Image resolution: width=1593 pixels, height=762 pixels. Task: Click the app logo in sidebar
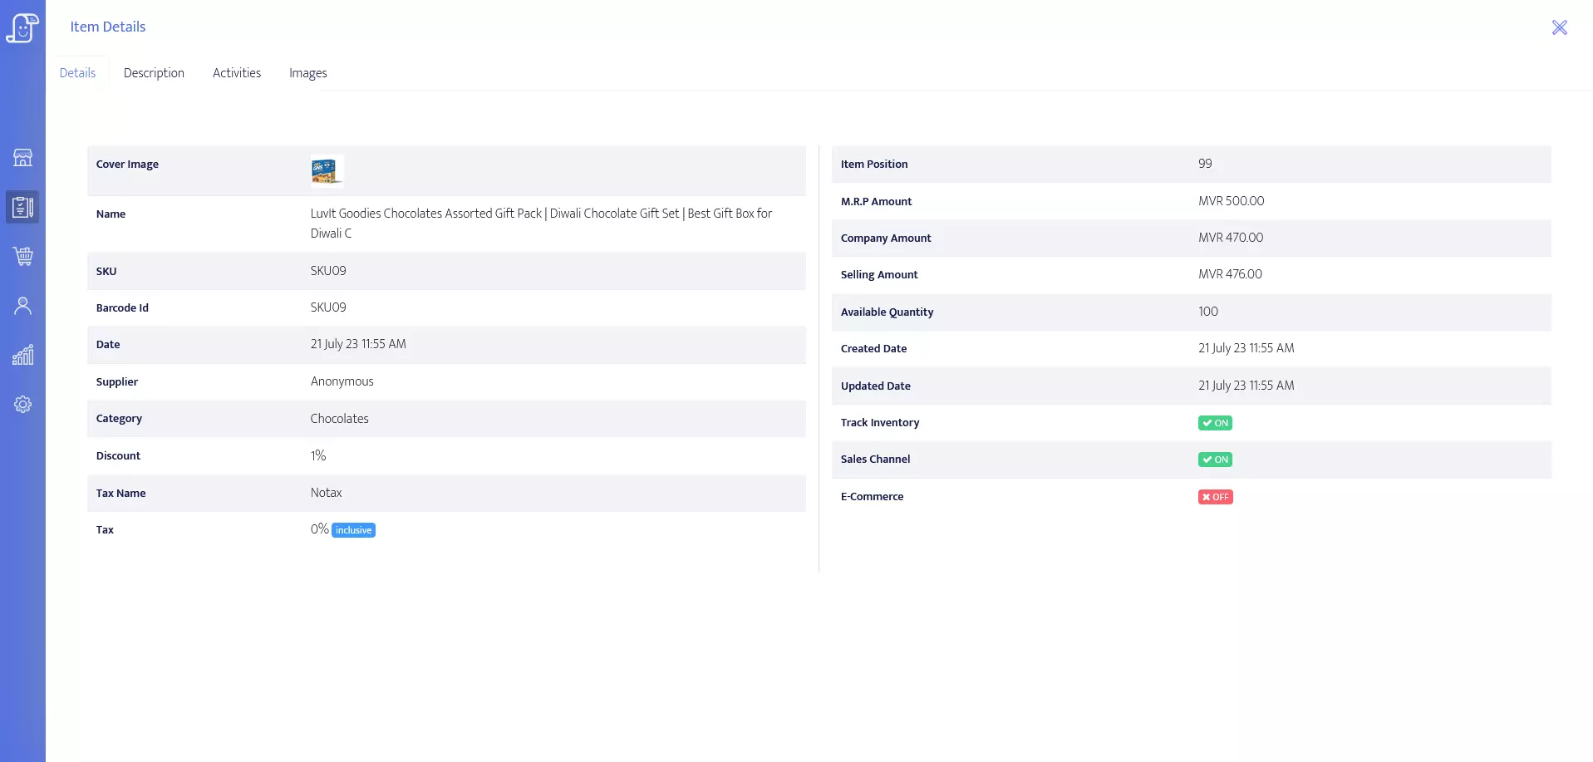[22, 27]
